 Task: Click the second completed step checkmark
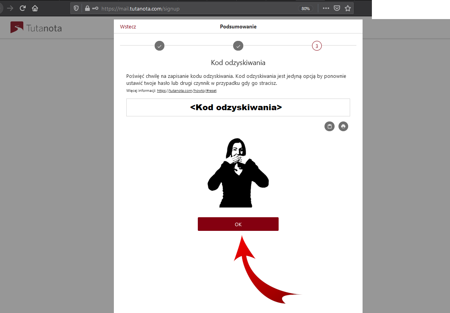click(x=238, y=46)
